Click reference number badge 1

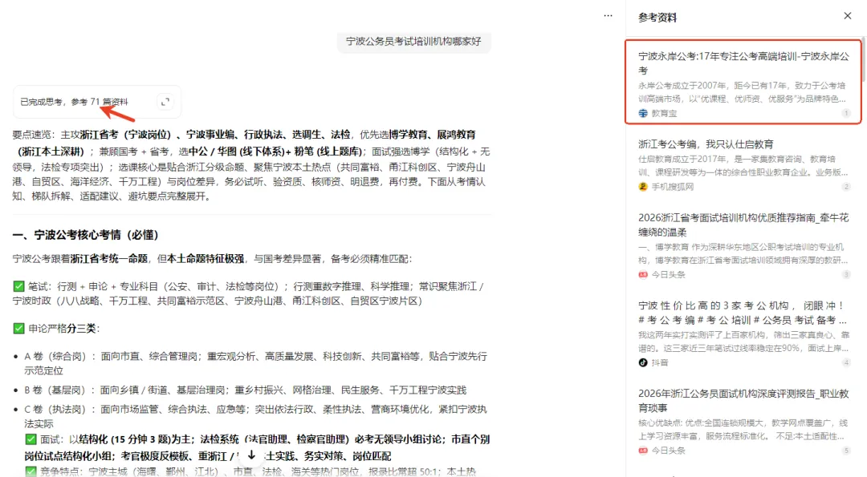[x=846, y=113]
